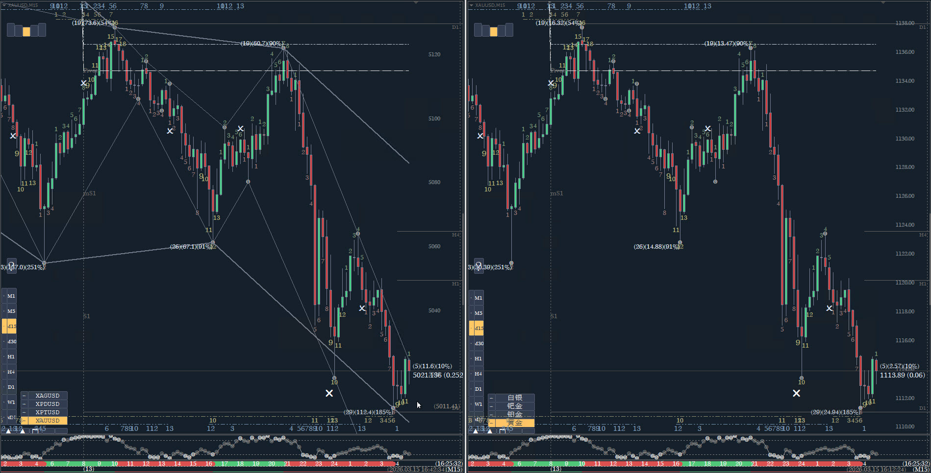Click the highlighted XAUUSD symbol button

48,421
